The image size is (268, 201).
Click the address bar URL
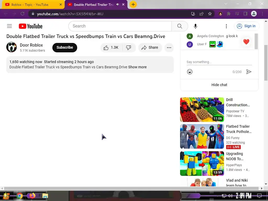[x=70, y=14]
